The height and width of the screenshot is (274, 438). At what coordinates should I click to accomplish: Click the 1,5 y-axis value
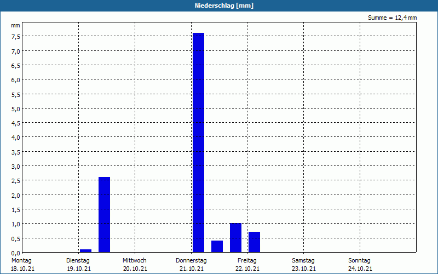16,210
